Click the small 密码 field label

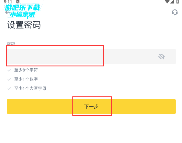11,44
